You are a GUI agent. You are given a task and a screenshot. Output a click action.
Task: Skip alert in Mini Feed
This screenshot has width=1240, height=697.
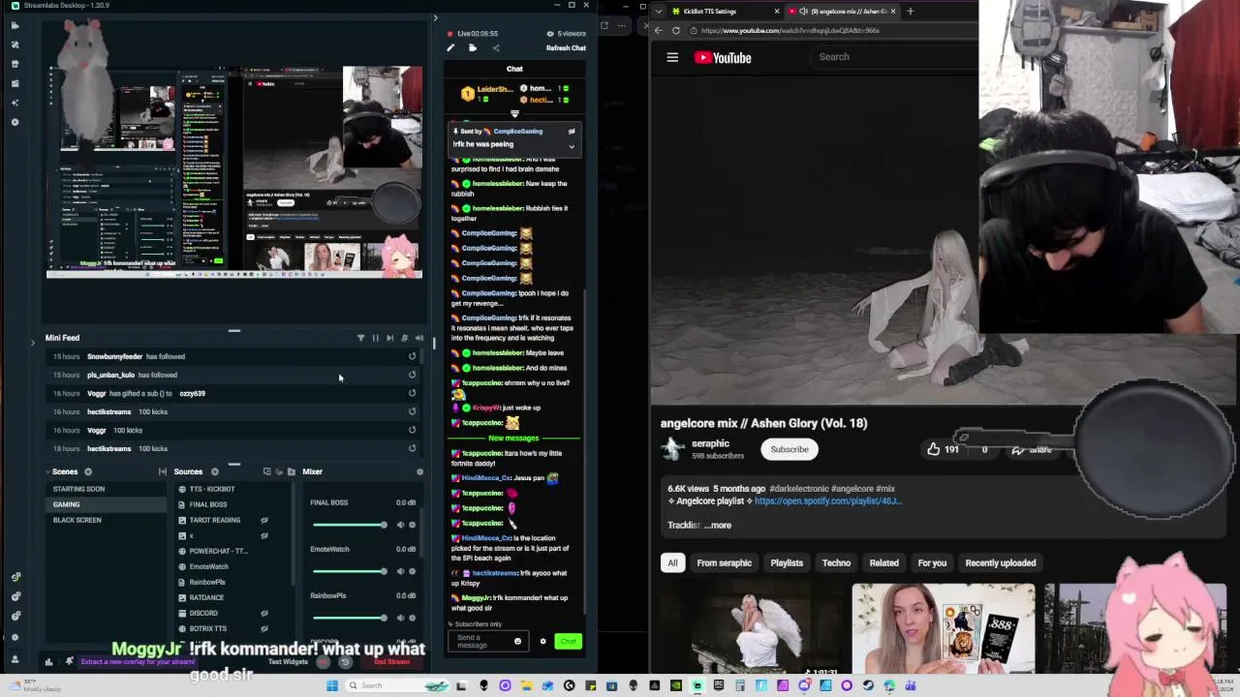click(389, 338)
